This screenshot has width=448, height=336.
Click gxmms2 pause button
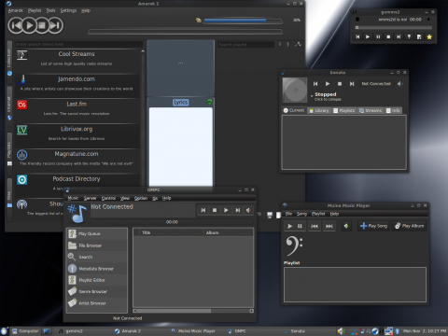pyautogui.click(x=378, y=36)
